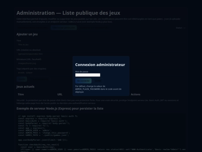Viewport: 202px width, 152px height.
Task: Click the Jeux actuels heading
Action: (x=25, y=87)
